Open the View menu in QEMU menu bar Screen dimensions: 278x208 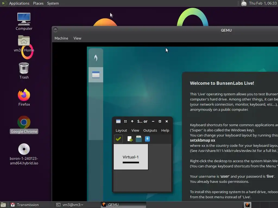[x=77, y=38]
